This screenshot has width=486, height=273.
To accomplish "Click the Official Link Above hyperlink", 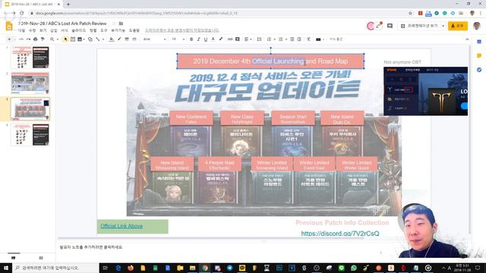I will [121, 226].
